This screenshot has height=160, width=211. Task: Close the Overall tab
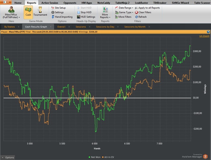[x=69, y=27]
